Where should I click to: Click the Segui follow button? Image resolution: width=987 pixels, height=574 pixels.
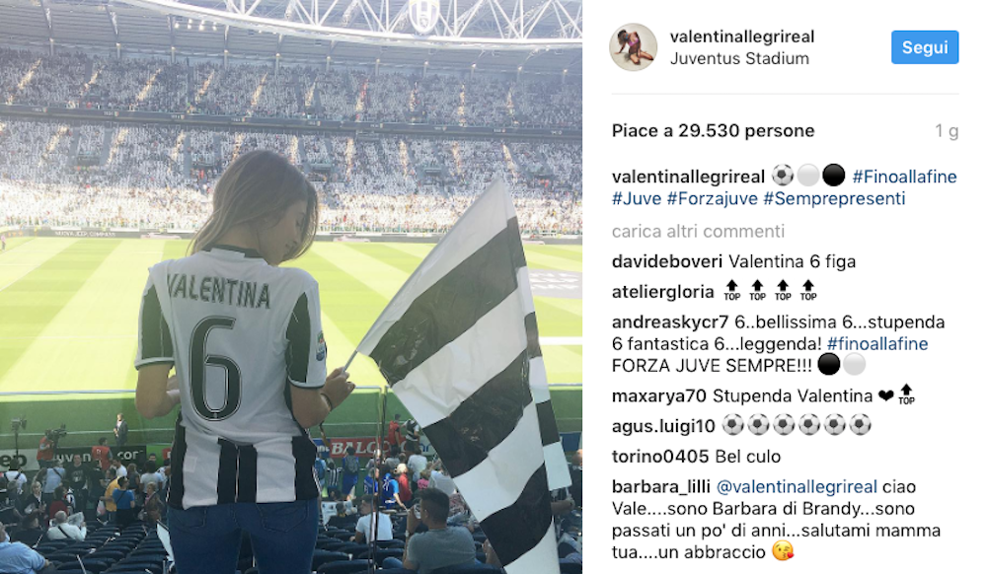925,47
